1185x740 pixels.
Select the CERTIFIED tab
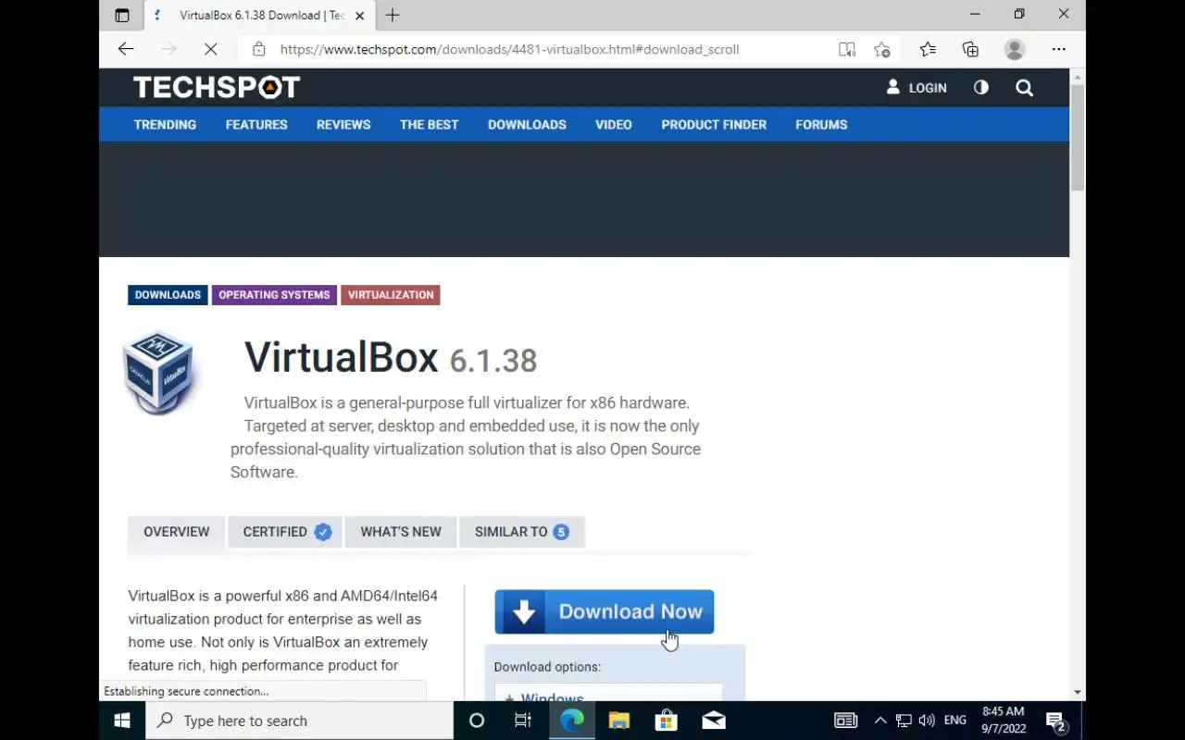[x=286, y=532]
